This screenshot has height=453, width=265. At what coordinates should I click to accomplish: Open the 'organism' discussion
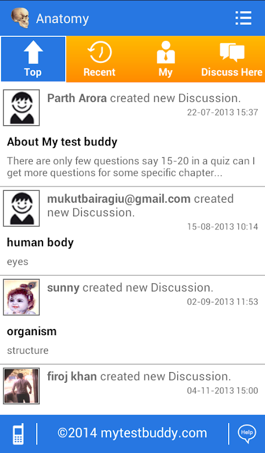click(x=32, y=331)
